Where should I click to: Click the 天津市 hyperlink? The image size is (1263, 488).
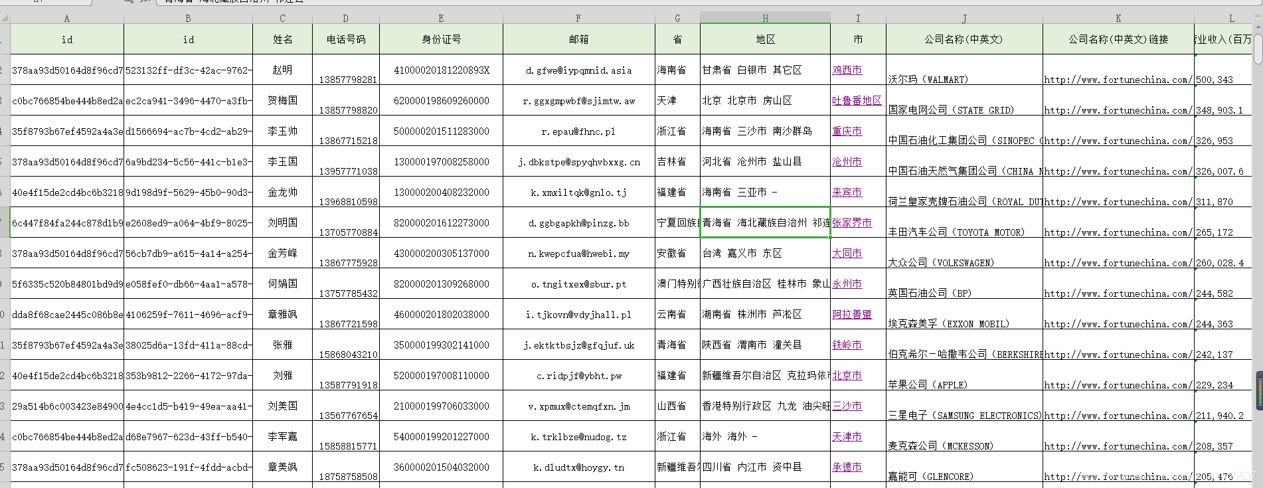pos(847,436)
